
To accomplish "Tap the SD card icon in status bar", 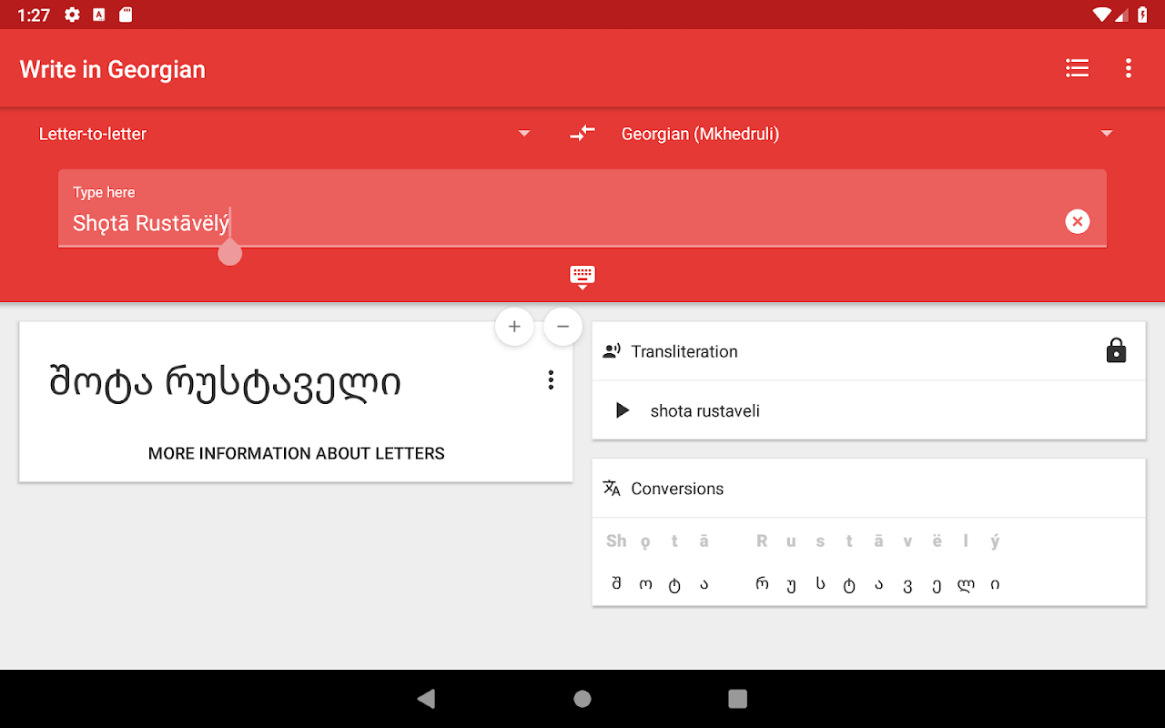I will (126, 15).
